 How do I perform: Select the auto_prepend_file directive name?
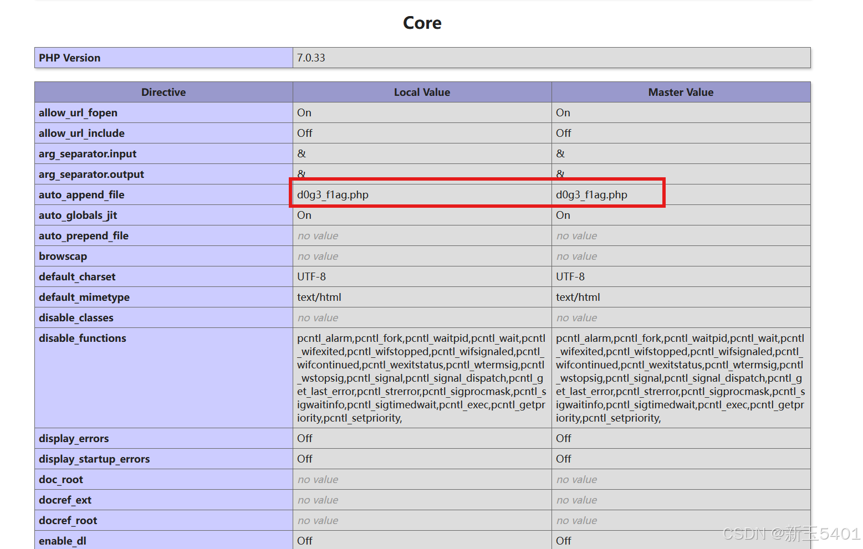point(84,236)
